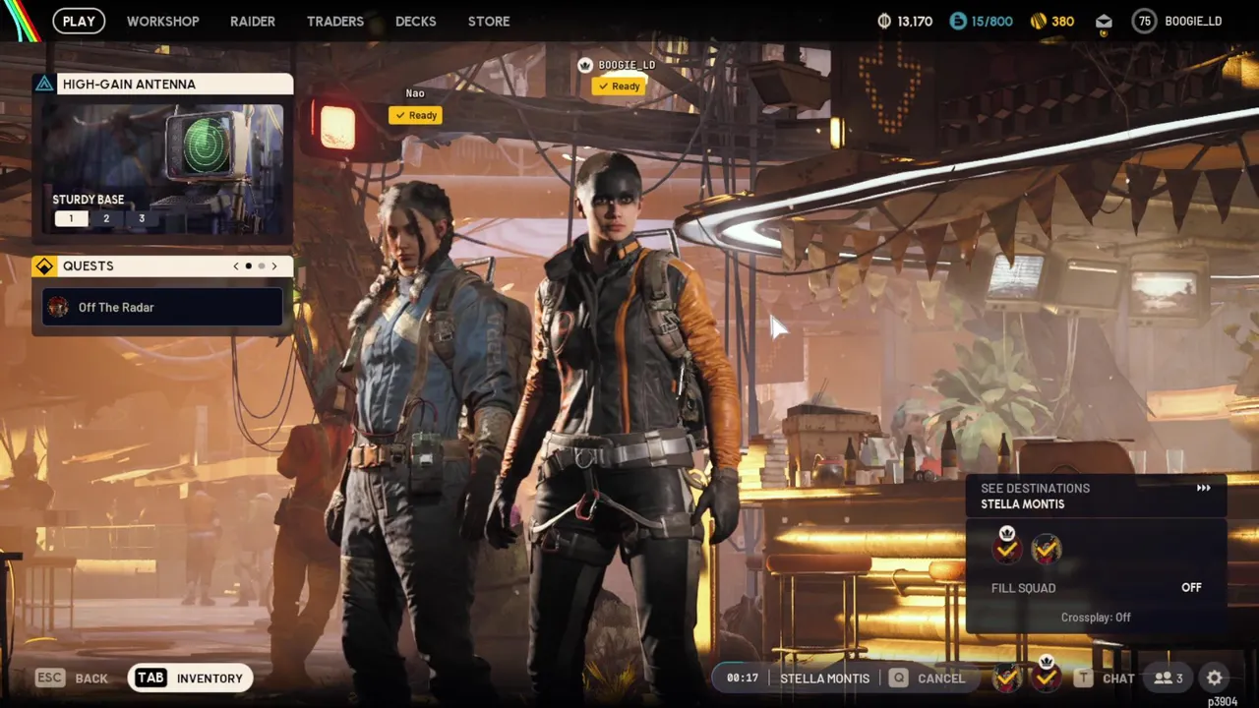Open Inventory with the Tab button
Screen dimensions: 1259x708
(x=191, y=678)
